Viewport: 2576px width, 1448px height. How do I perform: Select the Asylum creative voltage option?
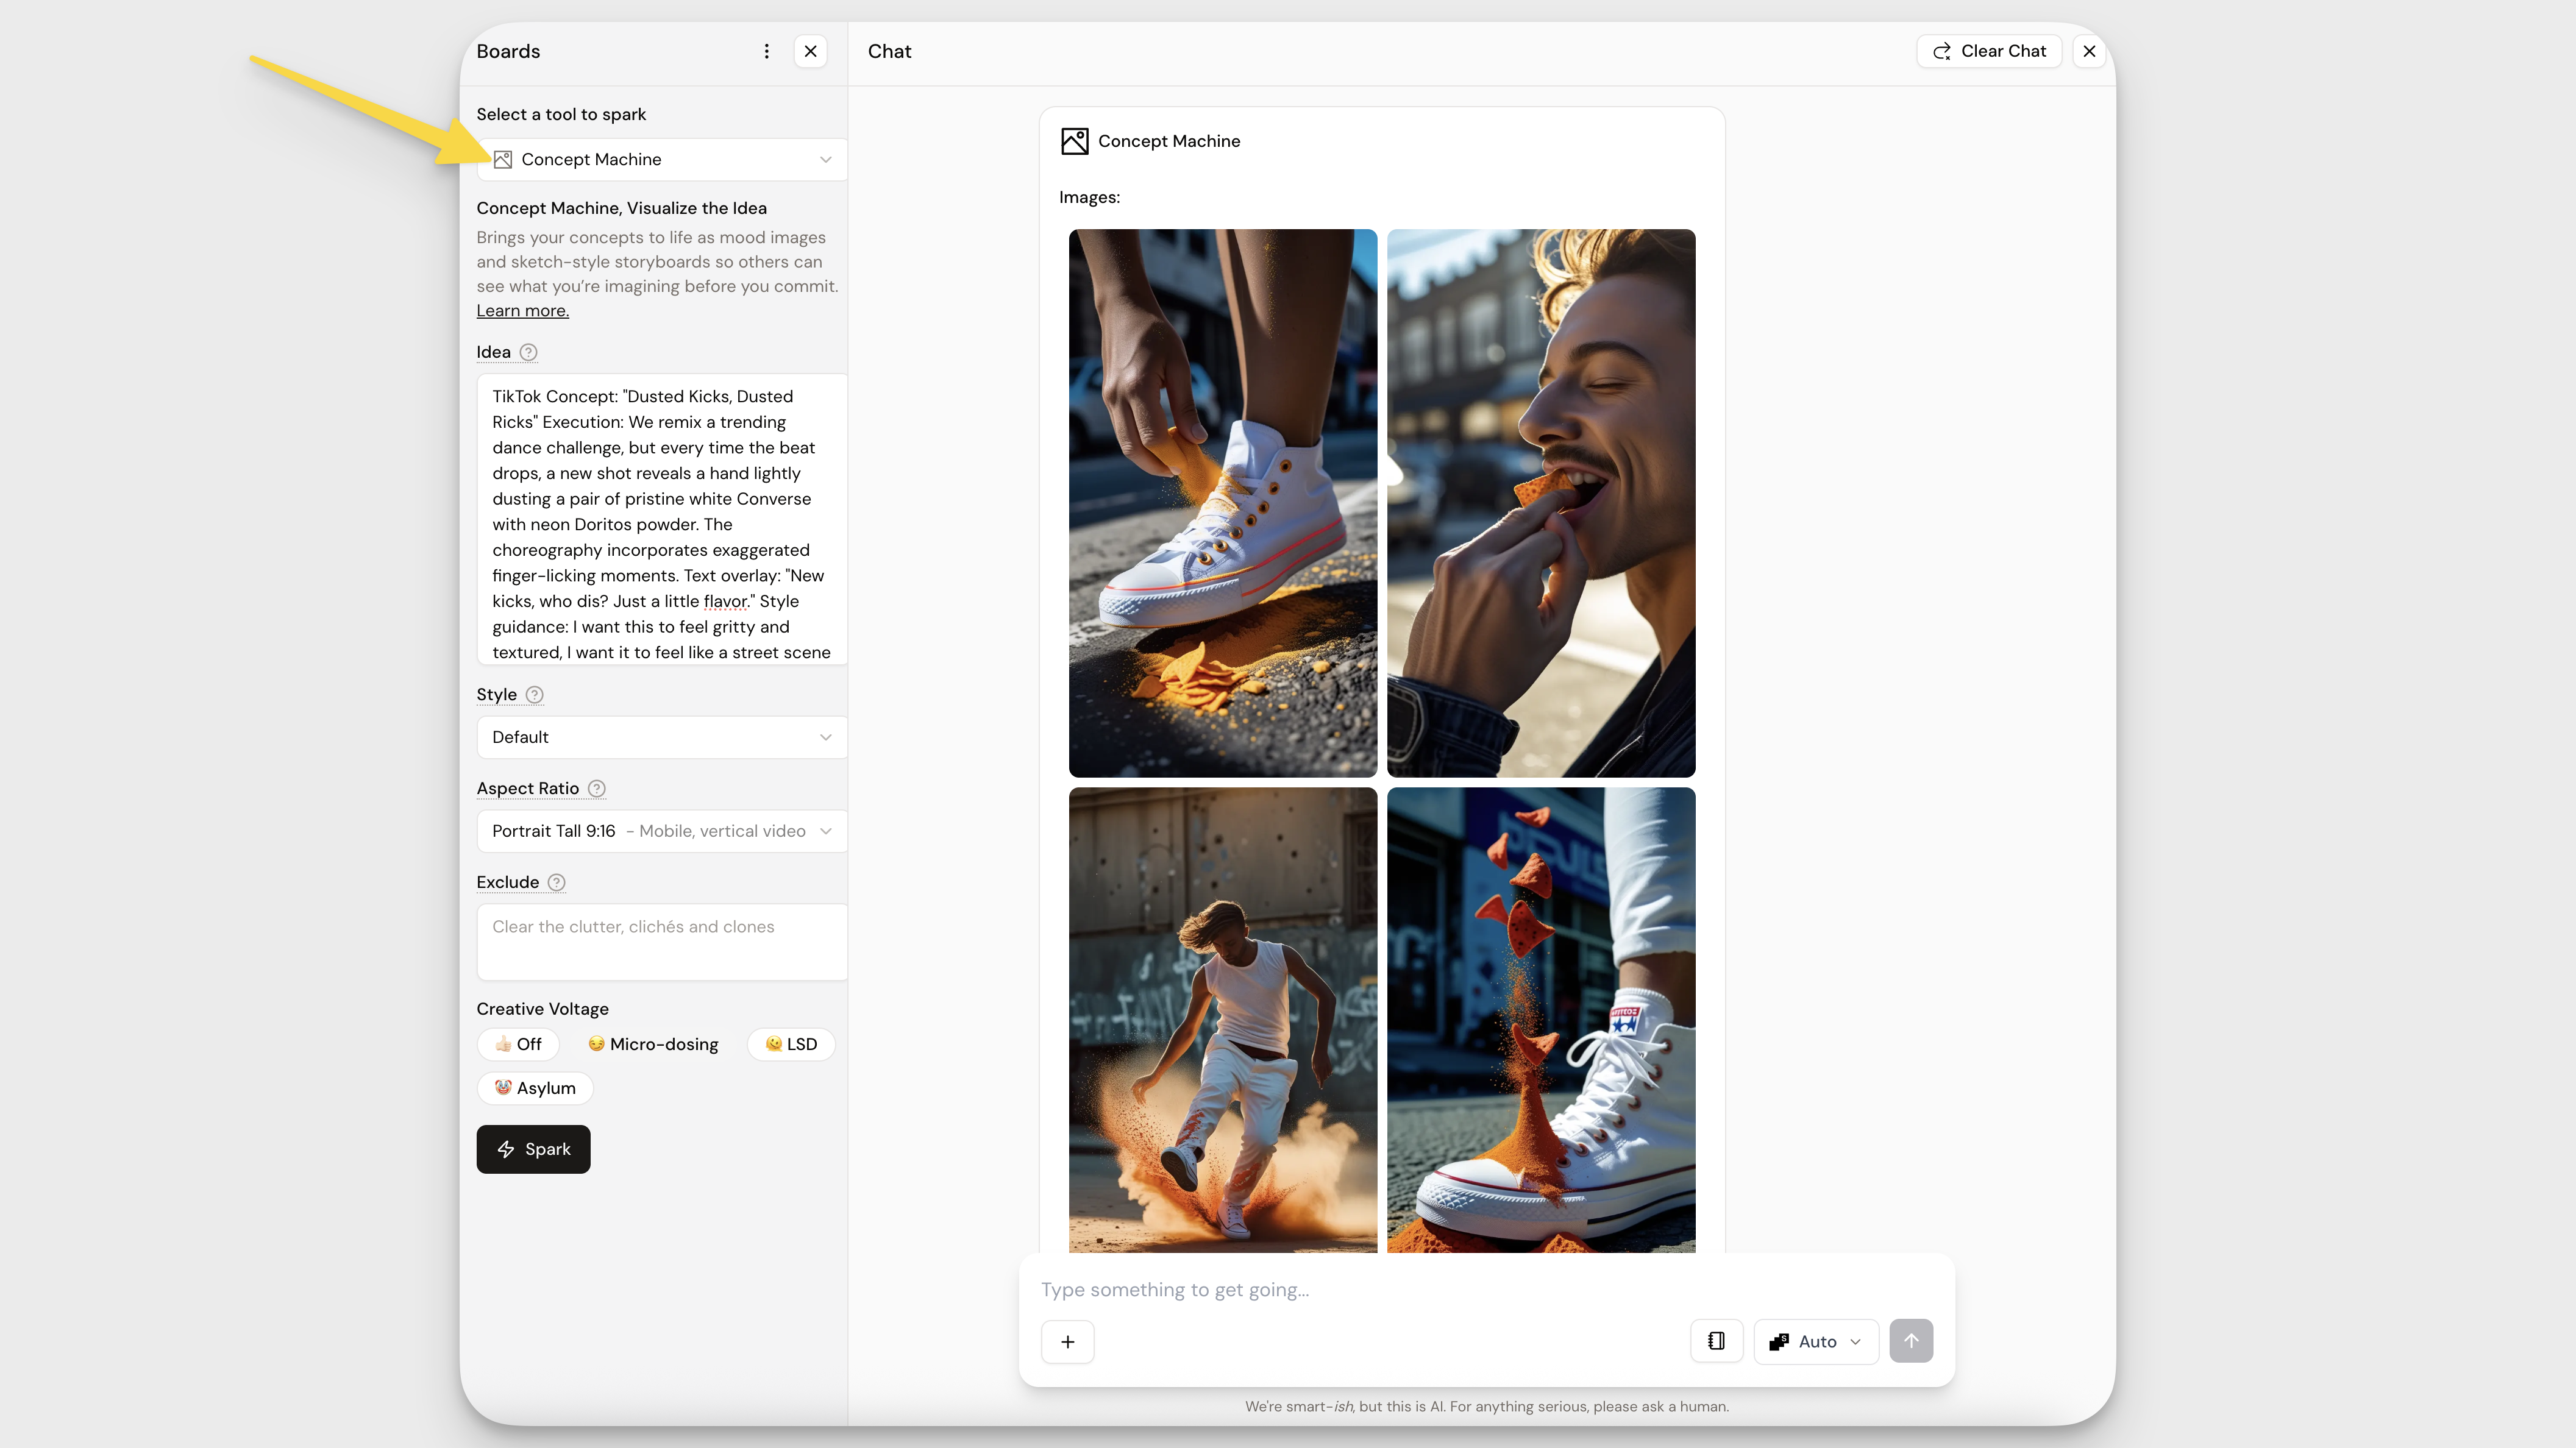point(535,1088)
